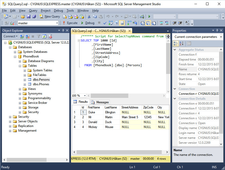The width and height of the screenshot is (225, 170).
Task: Open the 100 % zoom dropdown
Action: click(x=85, y=96)
